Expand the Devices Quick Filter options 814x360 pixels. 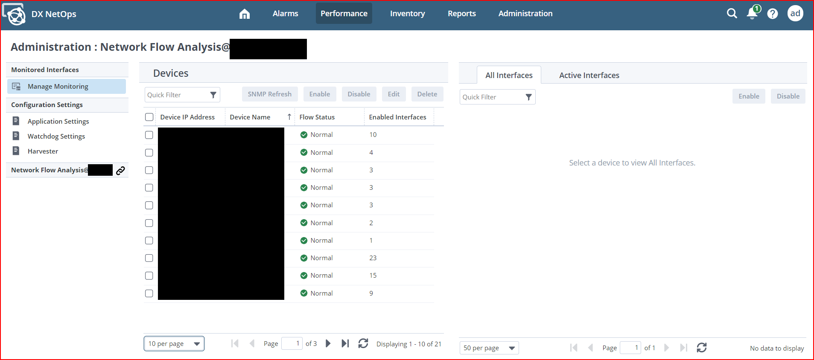point(213,95)
